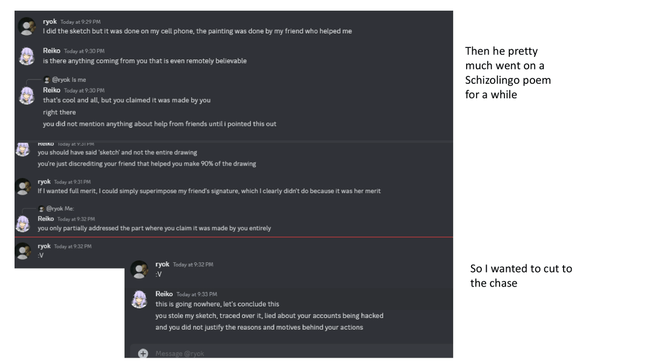Viewport: 646px width, 363px height.
Task: Click the 'Today at 9:31 PM' timestamp by ryok
Action: click(x=72, y=182)
